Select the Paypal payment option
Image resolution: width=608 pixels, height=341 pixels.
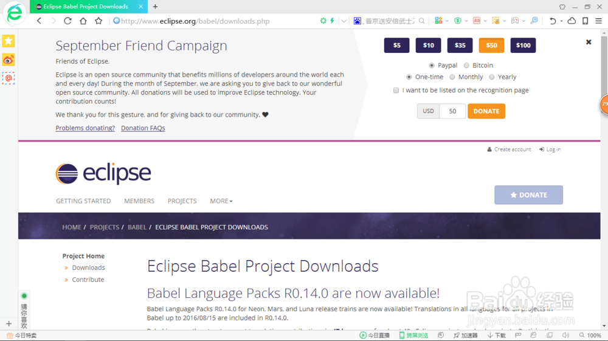click(432, 66)
